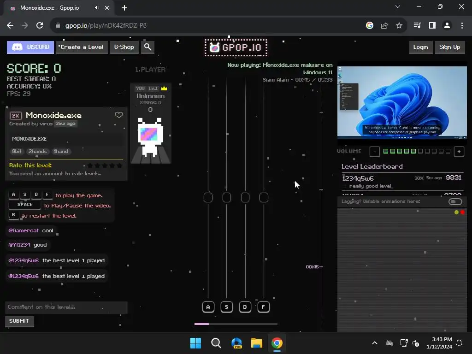Click the red dot above gray panel

pyautogui.click(x=463, y=212)
